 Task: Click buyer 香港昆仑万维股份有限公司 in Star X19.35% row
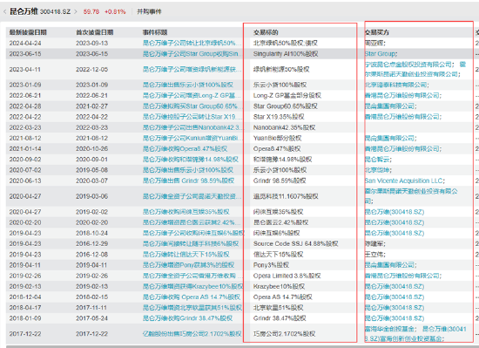(403, 117)
